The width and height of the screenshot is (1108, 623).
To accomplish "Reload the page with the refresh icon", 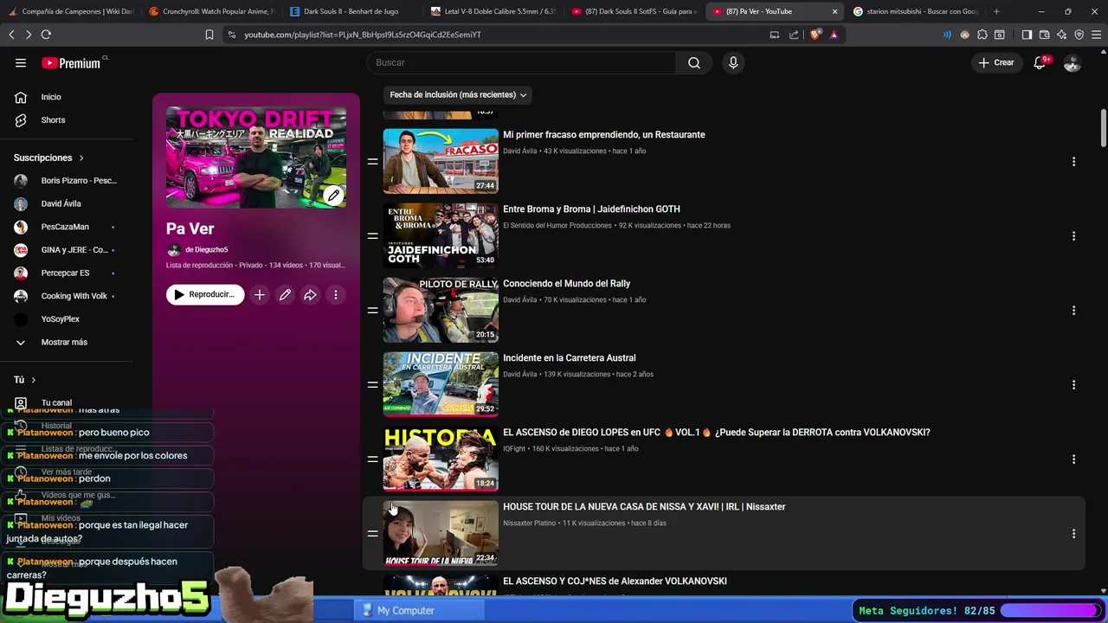I will (x=46, y=35).
